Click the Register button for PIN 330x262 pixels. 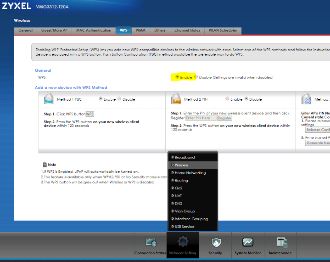click(224, 118)
